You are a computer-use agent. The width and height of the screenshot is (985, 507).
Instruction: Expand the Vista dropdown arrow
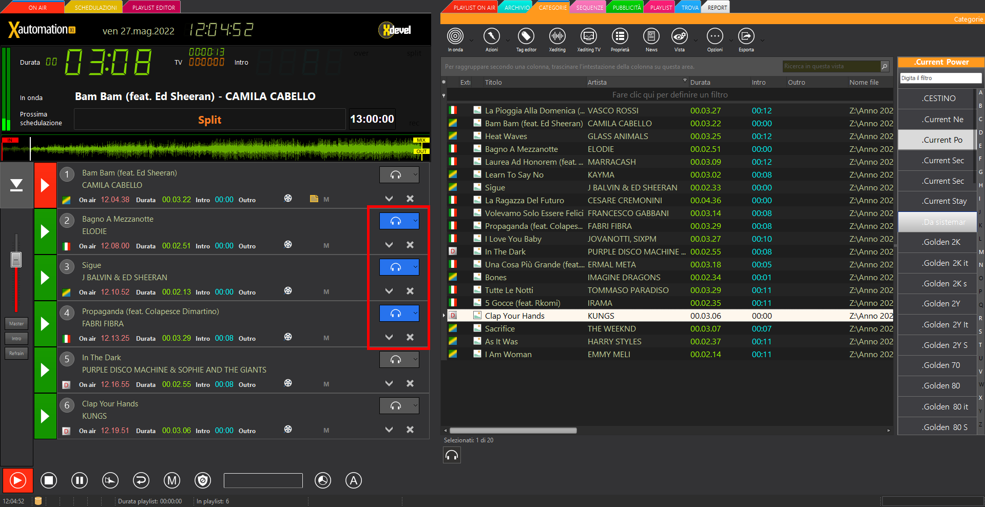click(x=696, y=40)
